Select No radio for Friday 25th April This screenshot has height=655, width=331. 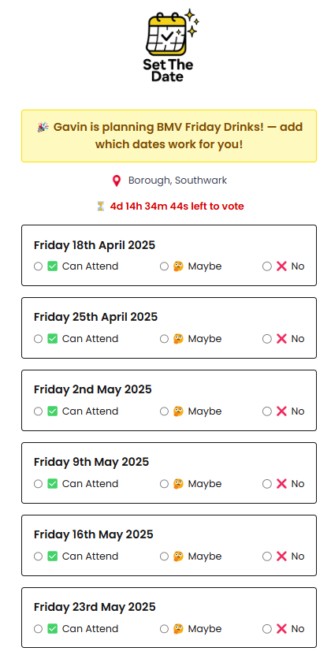point(267,339)
